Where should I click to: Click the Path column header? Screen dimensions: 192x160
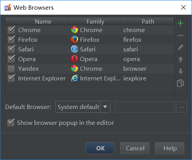pos(148,21)
